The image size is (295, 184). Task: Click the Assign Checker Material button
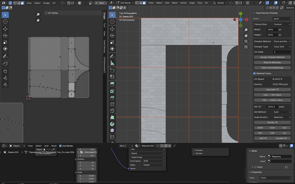point(272,57)
